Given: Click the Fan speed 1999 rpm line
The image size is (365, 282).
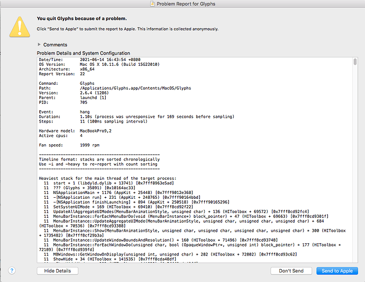Looking at the screenshot, I should (x=69, y=145).
